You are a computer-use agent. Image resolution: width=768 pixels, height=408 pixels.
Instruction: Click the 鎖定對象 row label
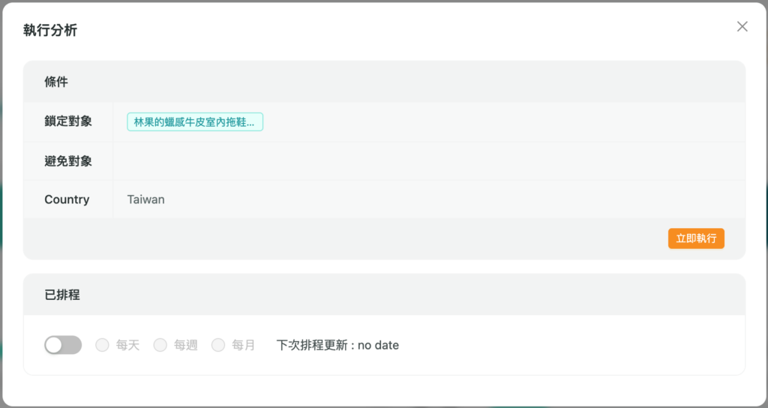tap(68, 121)
